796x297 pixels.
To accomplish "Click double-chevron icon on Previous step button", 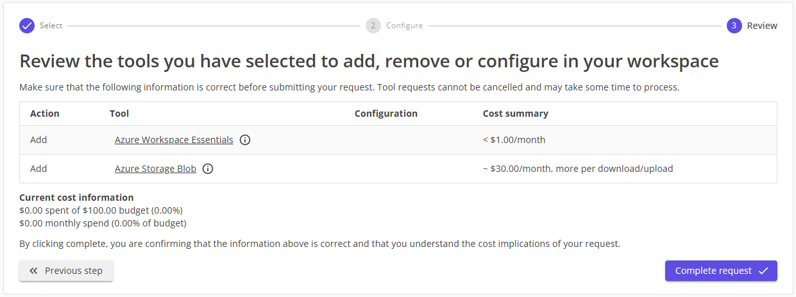I will [34, 271].
